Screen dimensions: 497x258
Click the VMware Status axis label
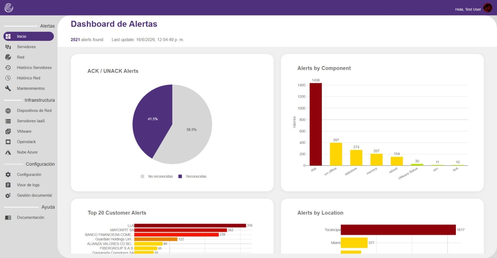408,174
